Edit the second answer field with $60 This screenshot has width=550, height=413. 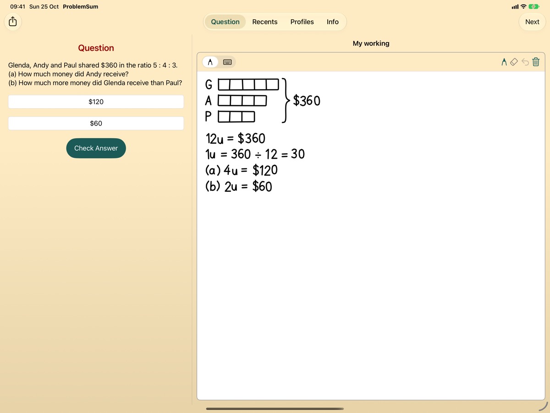click(96, 123)
